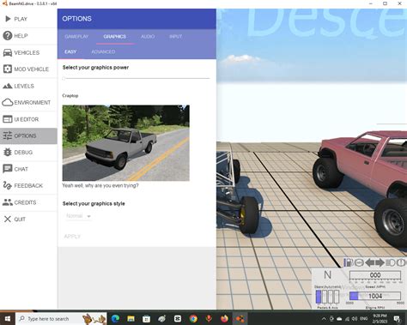Click the right turn signal arrow

[x=380, y=262]
